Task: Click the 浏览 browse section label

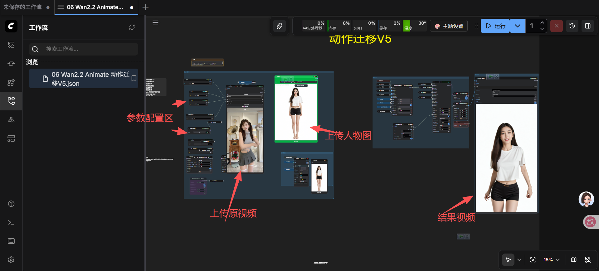Action: 32,62
